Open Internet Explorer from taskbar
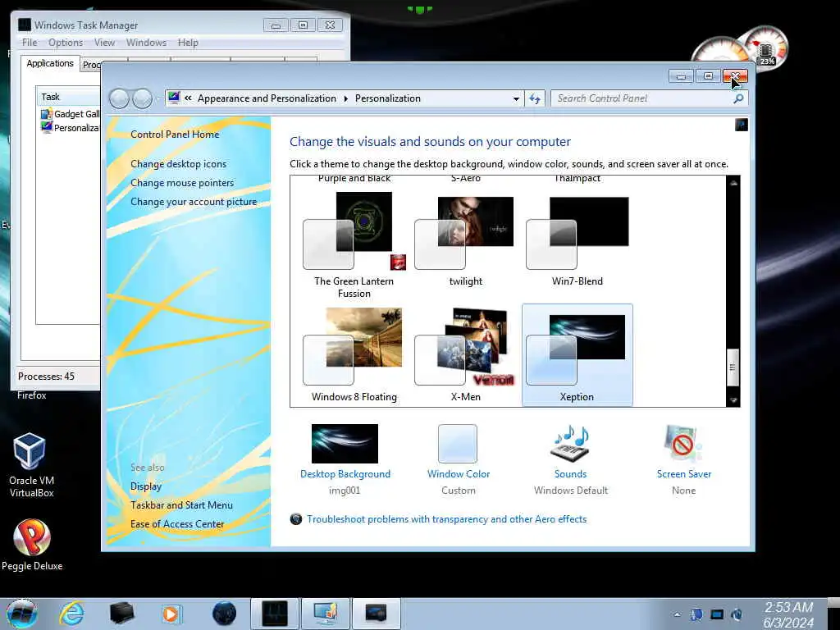 [x=71, y=614]
